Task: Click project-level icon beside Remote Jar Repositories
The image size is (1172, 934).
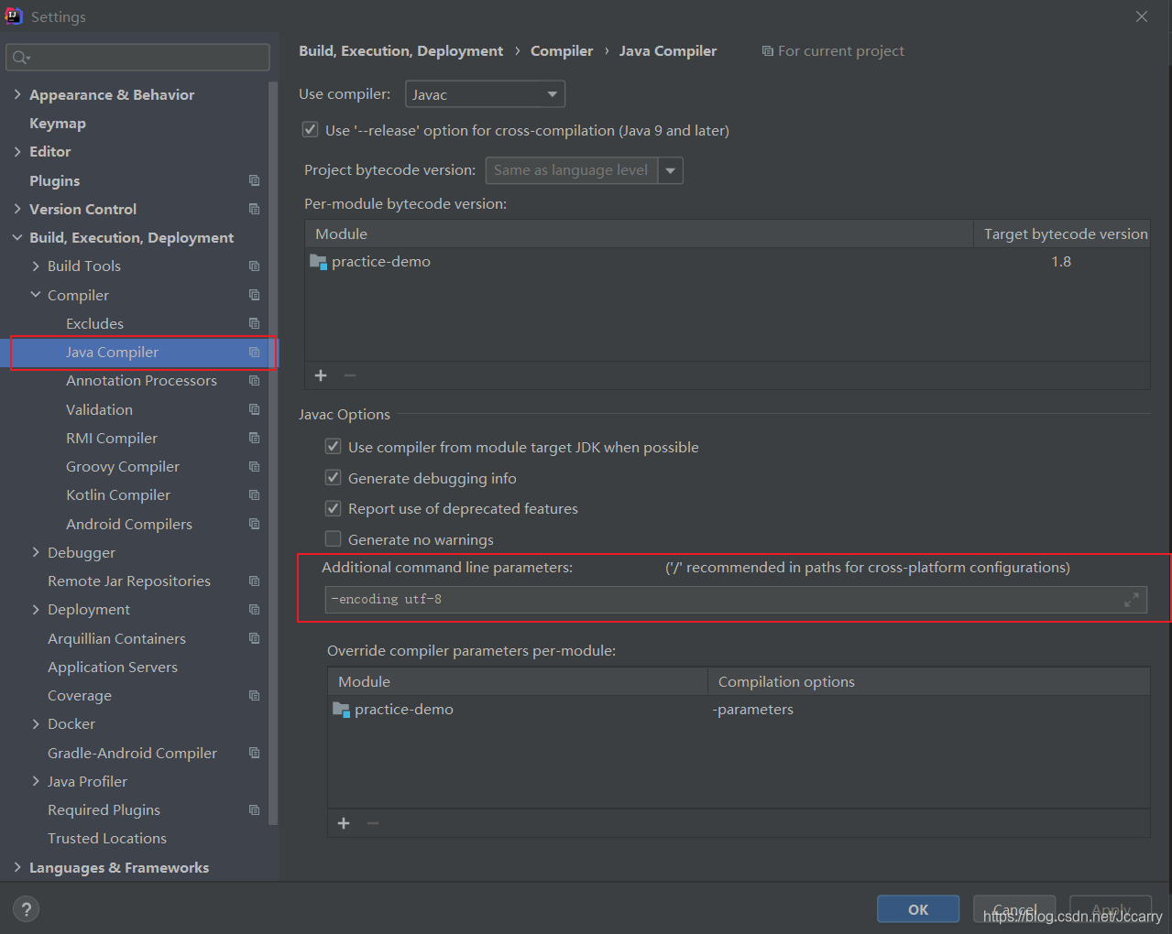Action: [255, 581]
